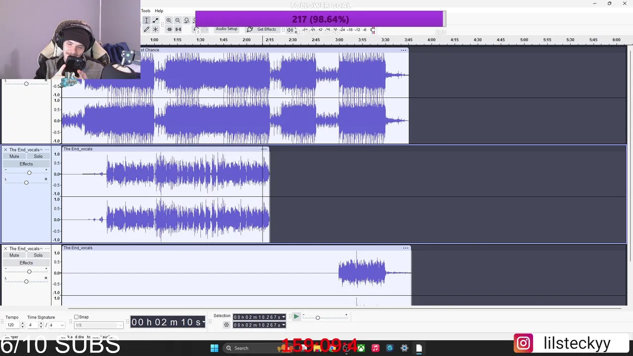633x356 pixels.
Task: Open track menu of bottom The End_vocals track
Action: click(47, 248)
